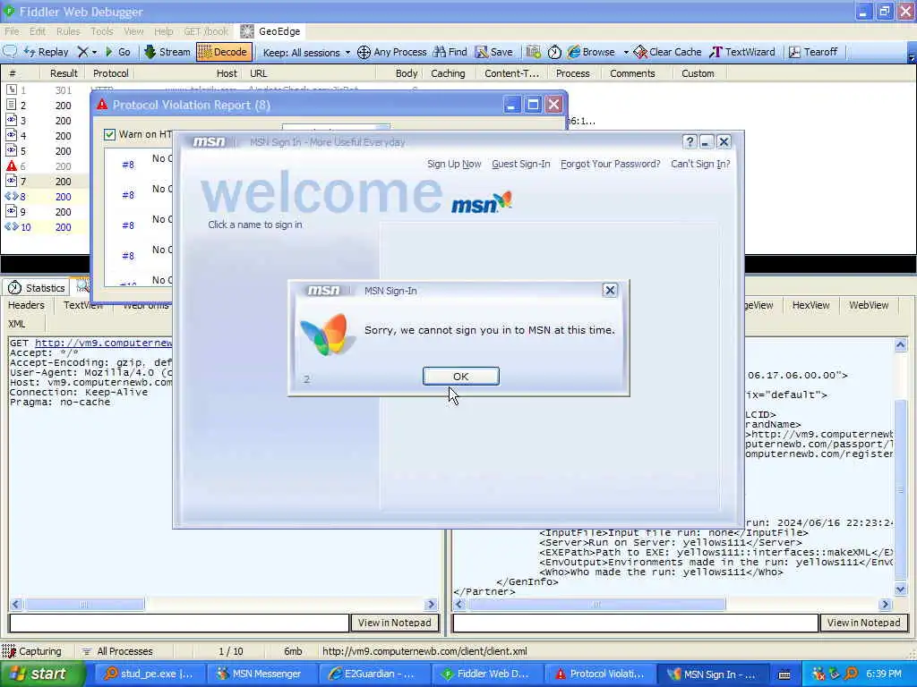Screen dimensions: 917x687
Task: Click response pane scroll down arrow
Action: 901,589
